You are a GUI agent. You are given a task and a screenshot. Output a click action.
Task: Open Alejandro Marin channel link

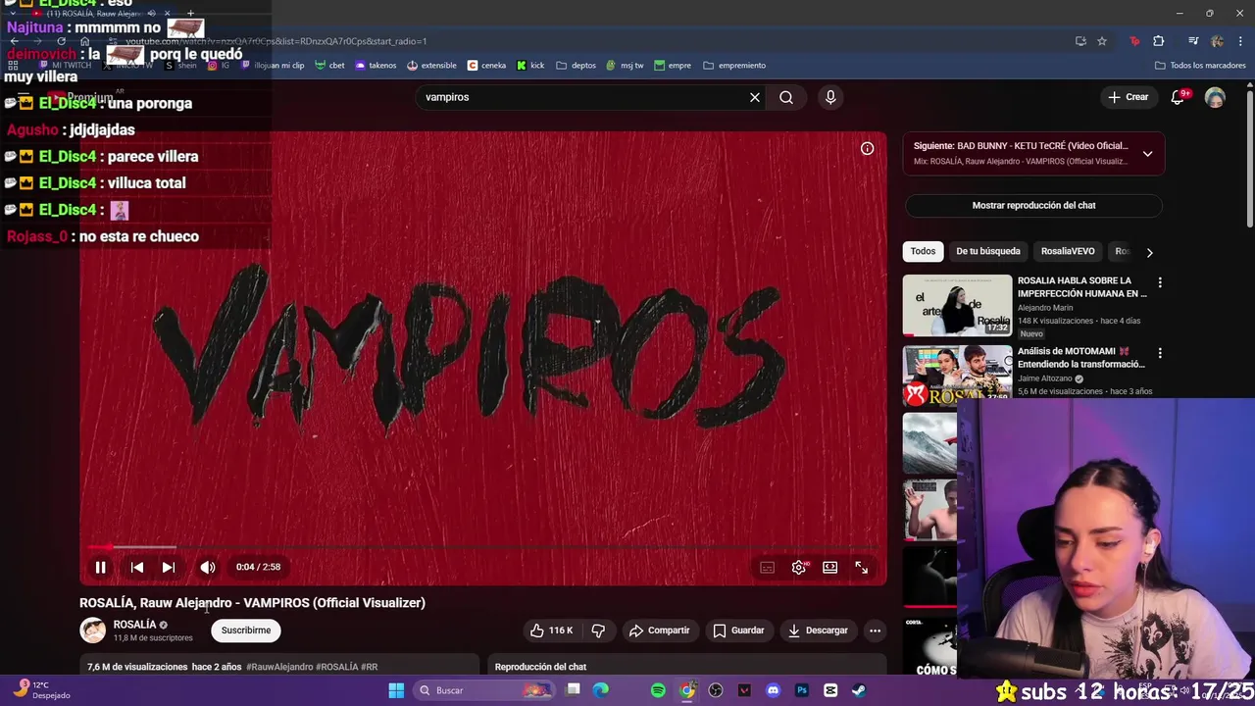click(1045, 307)
